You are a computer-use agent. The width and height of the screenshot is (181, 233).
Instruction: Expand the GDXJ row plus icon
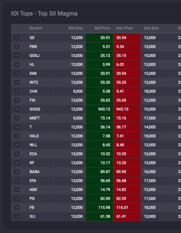17,56
